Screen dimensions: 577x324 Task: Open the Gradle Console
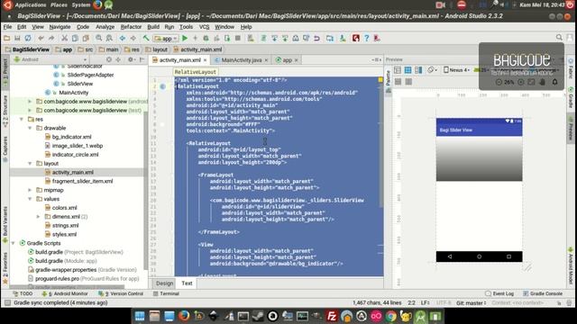[x=543, y=293]
